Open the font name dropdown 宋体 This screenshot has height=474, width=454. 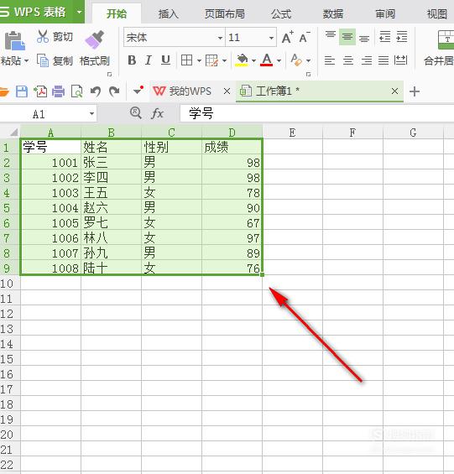(220, 38)
